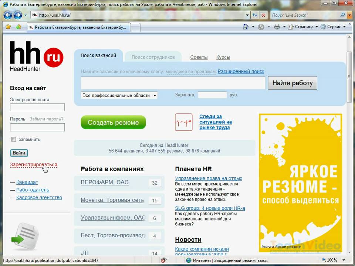Click the Пароль input field
The height and width of the screenshot is (266, 355).
point(37,127)
